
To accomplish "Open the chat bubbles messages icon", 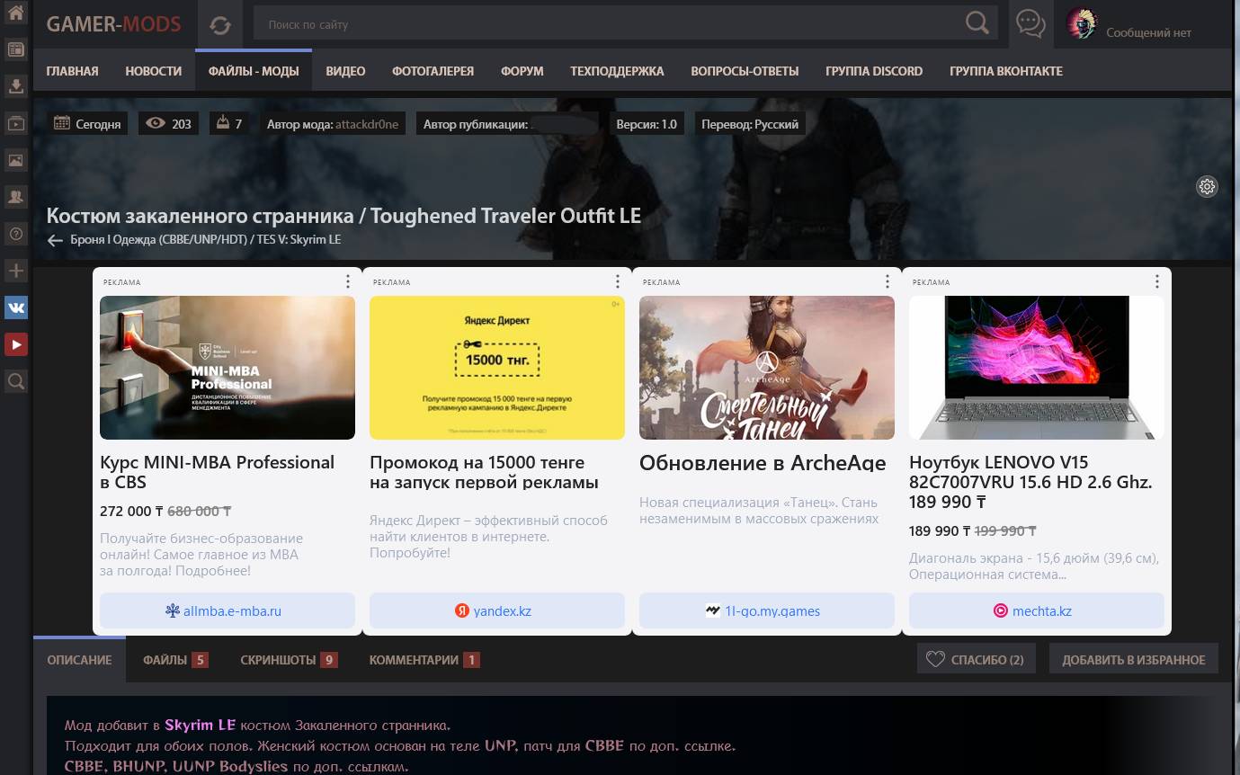I will point(1030,24).
